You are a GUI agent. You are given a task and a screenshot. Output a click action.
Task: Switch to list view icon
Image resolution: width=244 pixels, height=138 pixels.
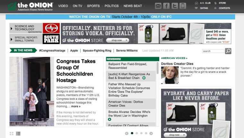coord(18,134)
